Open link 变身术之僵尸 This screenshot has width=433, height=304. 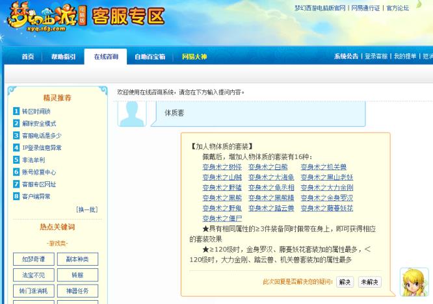tap(222, 218)
